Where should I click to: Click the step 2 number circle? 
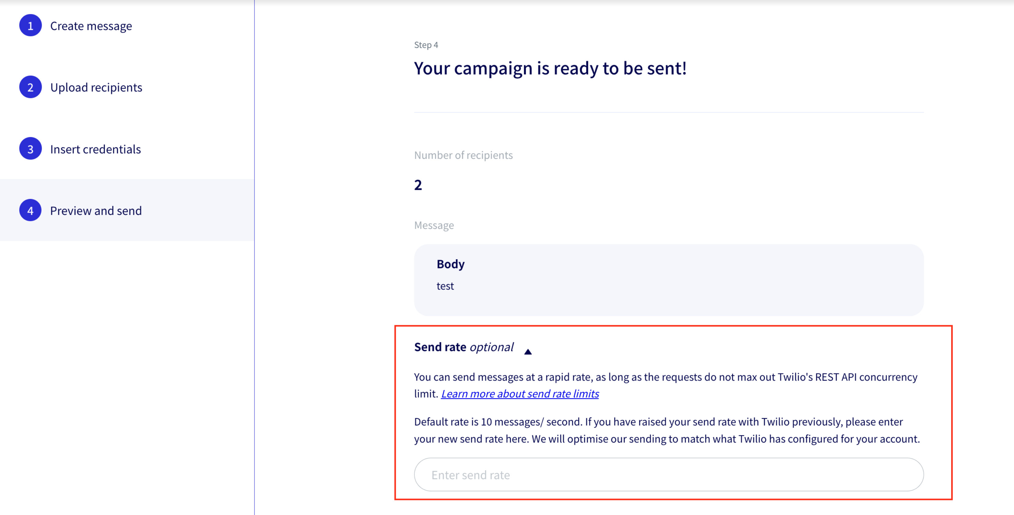30,87
